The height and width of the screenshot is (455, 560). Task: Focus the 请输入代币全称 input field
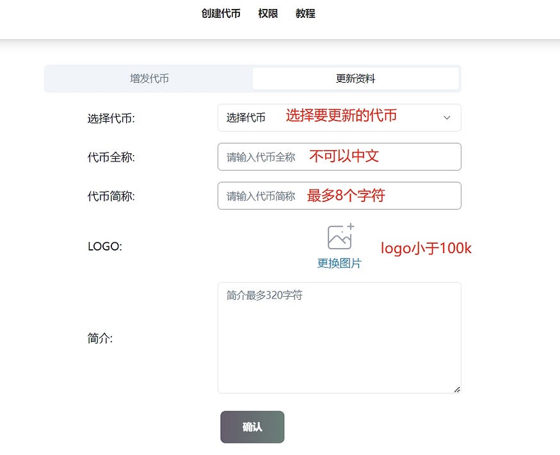click(339, 156)
